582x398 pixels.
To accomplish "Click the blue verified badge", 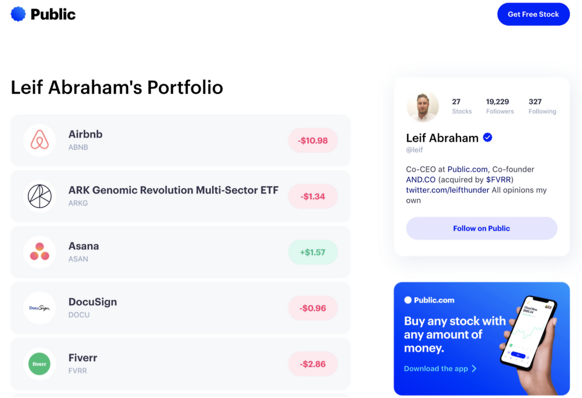I will point(487,138).
